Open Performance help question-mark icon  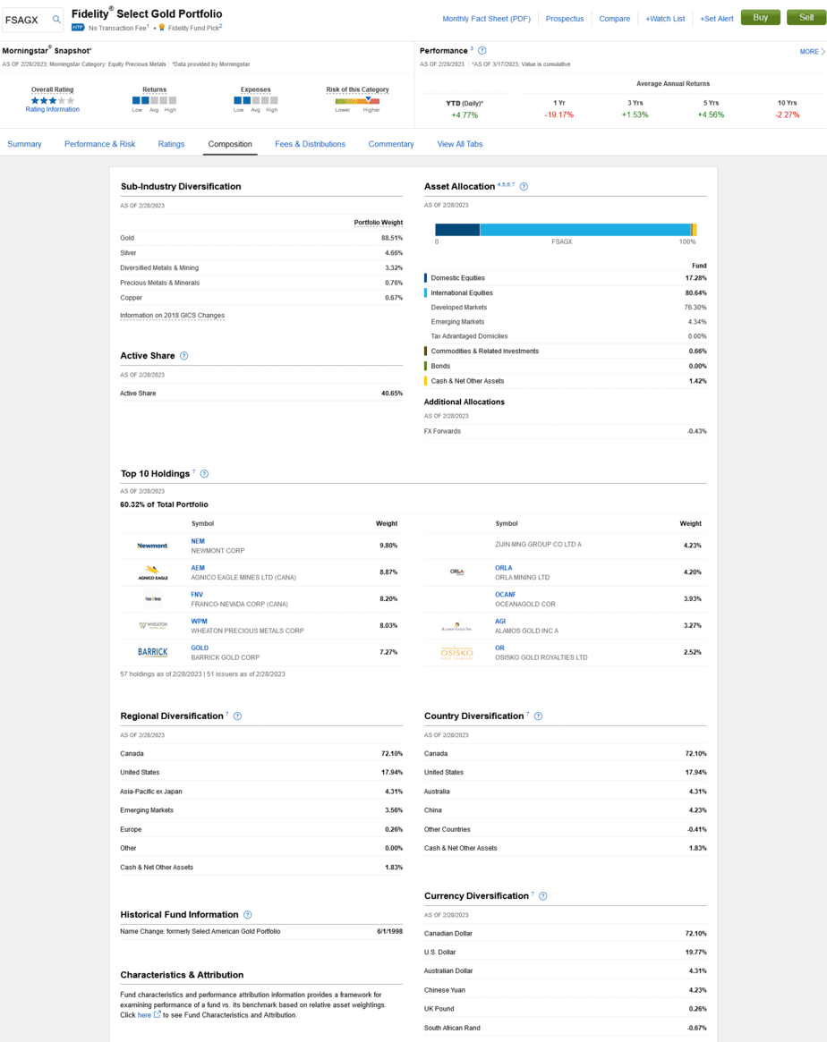tap(482, 50)
